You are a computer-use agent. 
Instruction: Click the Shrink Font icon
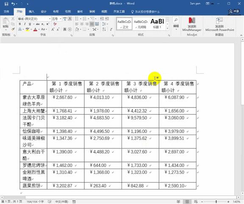pos(58,29)
